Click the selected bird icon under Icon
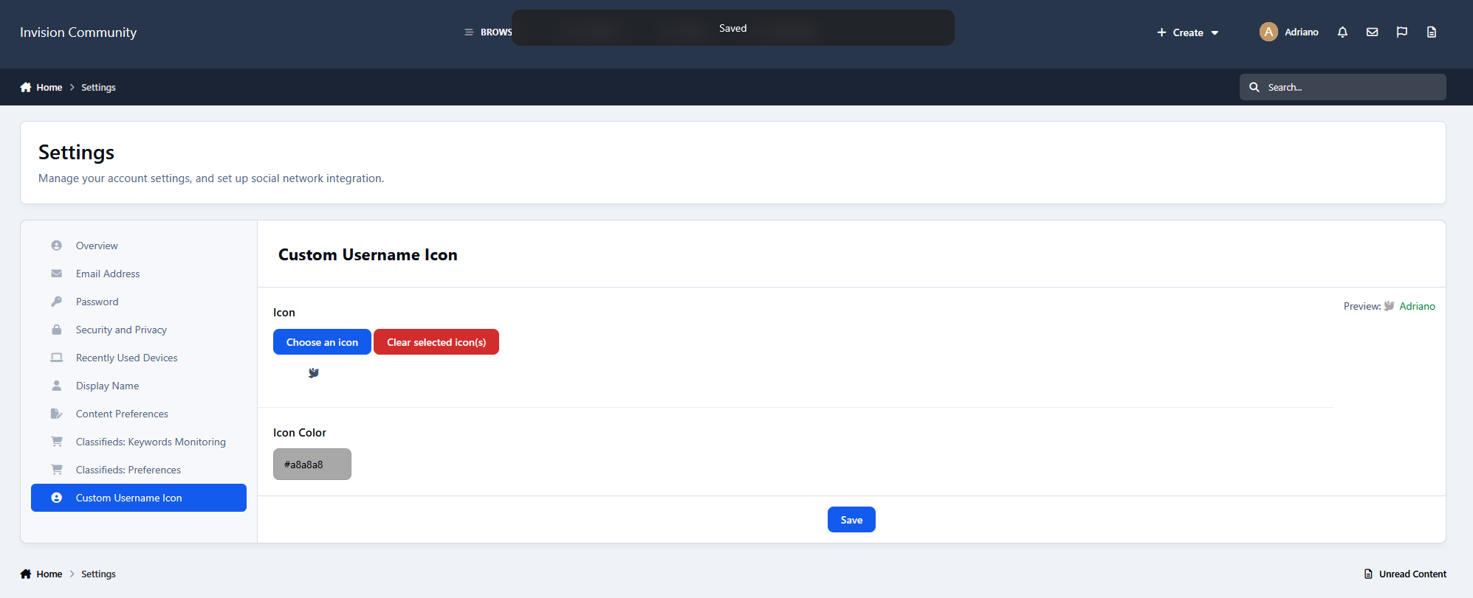The height and width of the screenshot is (598, 1473). tap(314, 373)
